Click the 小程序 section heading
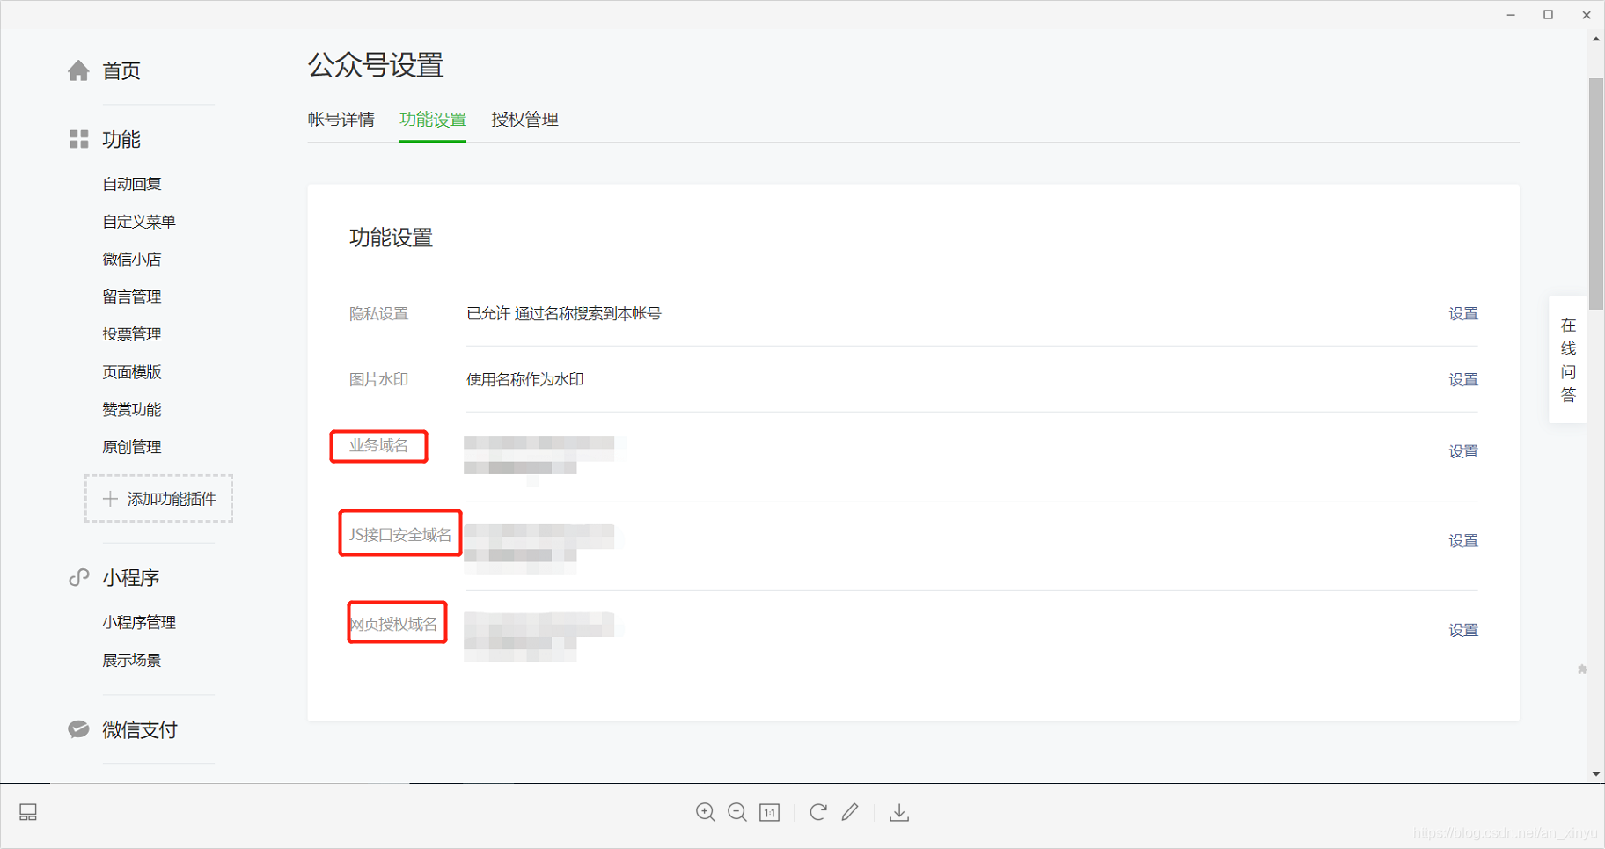The width and height of the screenshot is (1605, 849). tap(131, 577)
